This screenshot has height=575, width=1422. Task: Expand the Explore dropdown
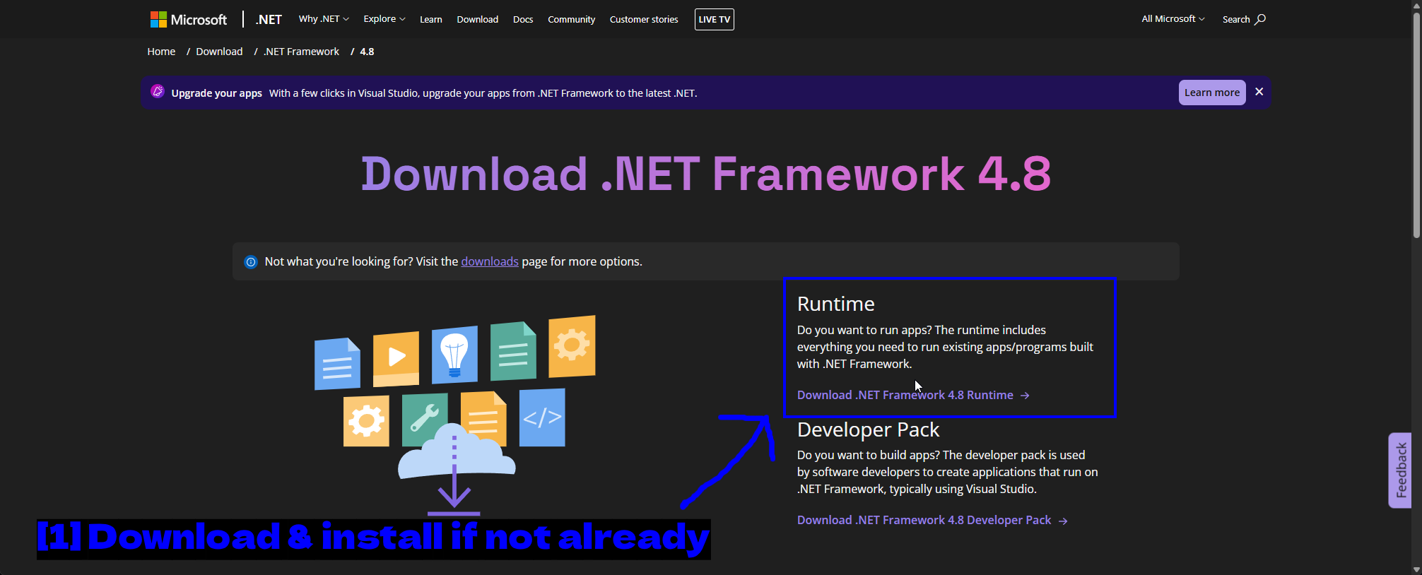click(384, 19)
